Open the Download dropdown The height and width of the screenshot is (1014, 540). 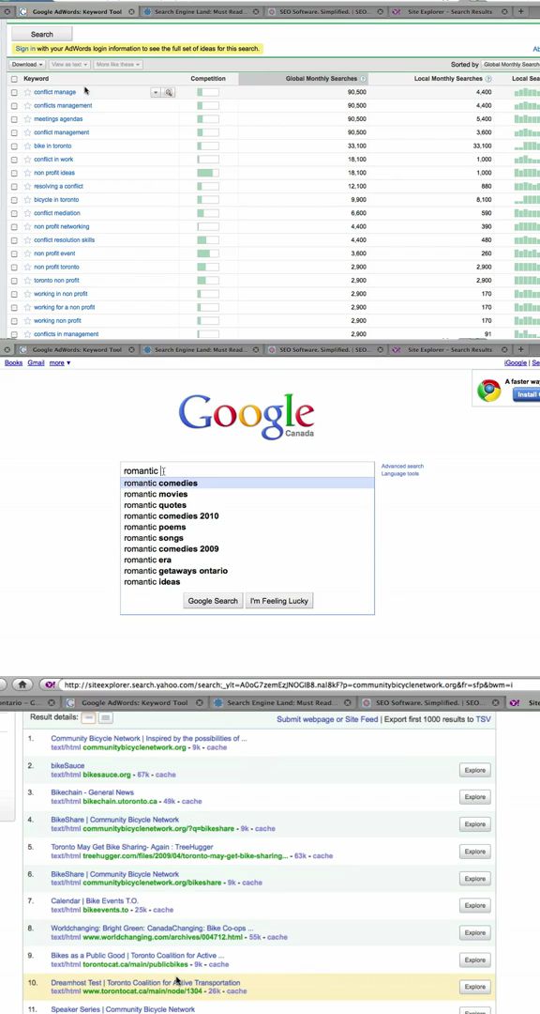[27, 65]
